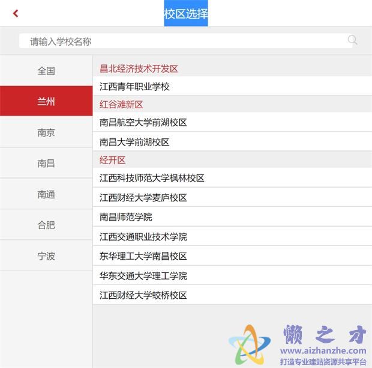Tap the red back arrow icon
Viewport: 372px width, 368px height.
click(x=16, y=13)
